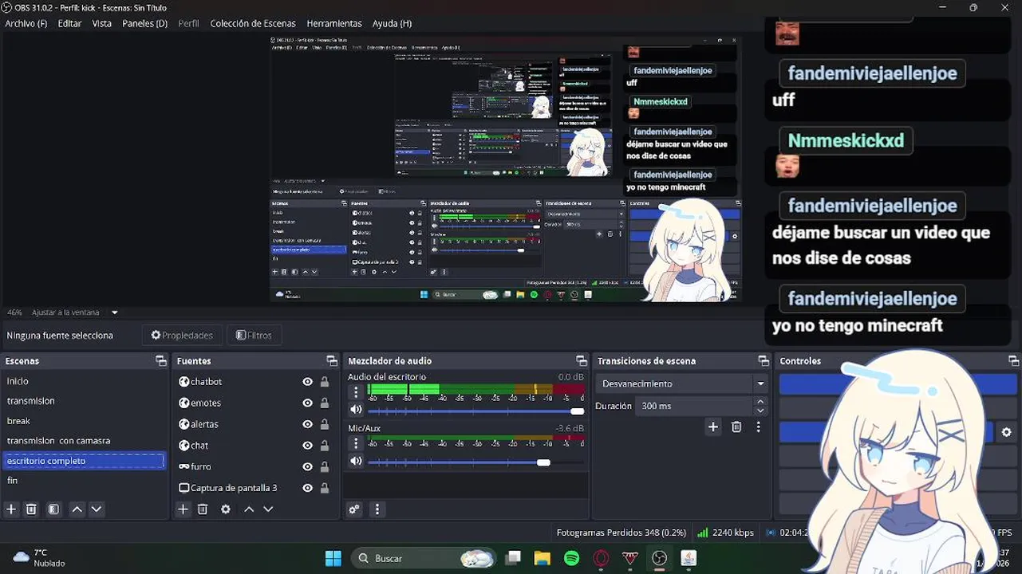The width and height of the screenshot is (1022, 574).
Task: Open the Colección de Escenas menu
Action: pyautogui.click(x=253, y=23)
